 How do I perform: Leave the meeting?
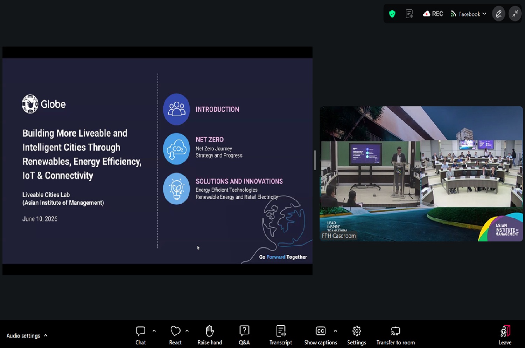[505, 335]
